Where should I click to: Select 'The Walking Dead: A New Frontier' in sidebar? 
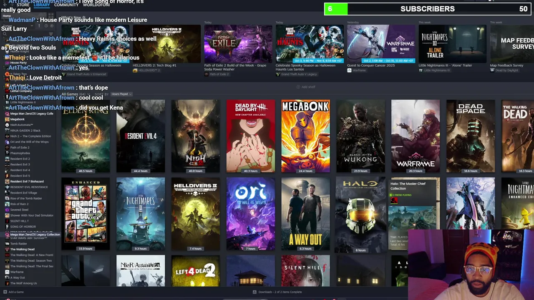pyautogui.click(x=32, y=255)
